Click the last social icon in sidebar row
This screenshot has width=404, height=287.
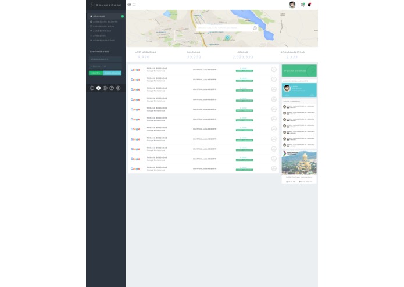pyautogui.click(x=118, y=88)
